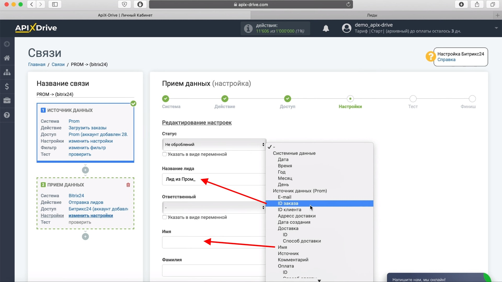The height and width of the screenshot is (282, 502).
Task: Click the user profile avatar icon
Action: point(347,28)
